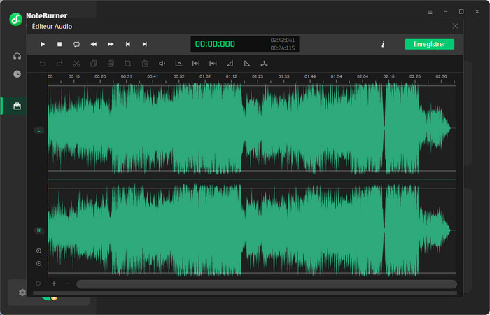Screen dimensions: 490x315
Task: Reset the horizontal zoom
Action: click(x=38, y=283)
